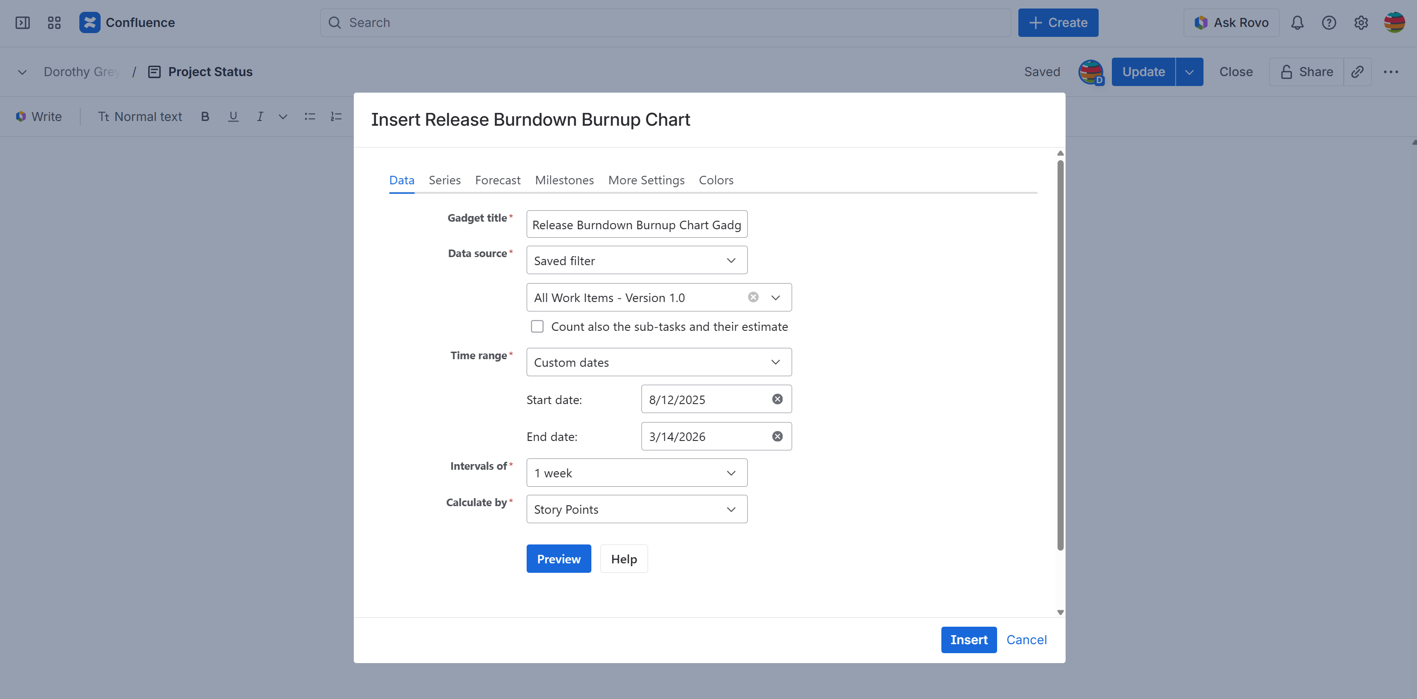The width and height of the screenshot is (1417, 699).
Task: Insert a bullet list
Action: point(310,116)
